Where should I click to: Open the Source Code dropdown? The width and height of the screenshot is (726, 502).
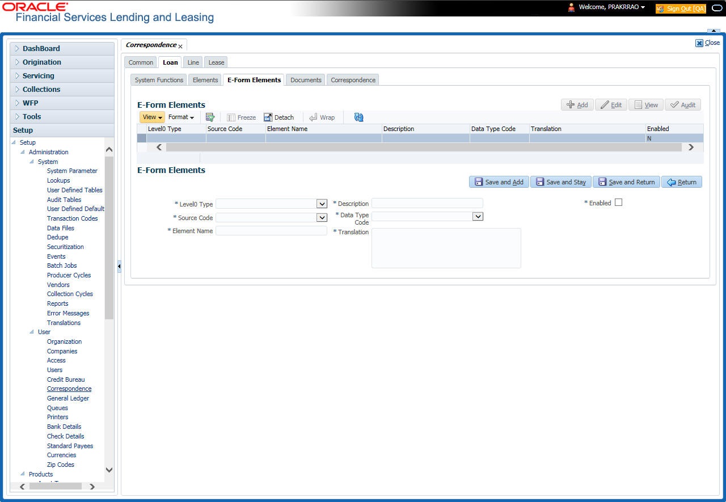[322, 217]
